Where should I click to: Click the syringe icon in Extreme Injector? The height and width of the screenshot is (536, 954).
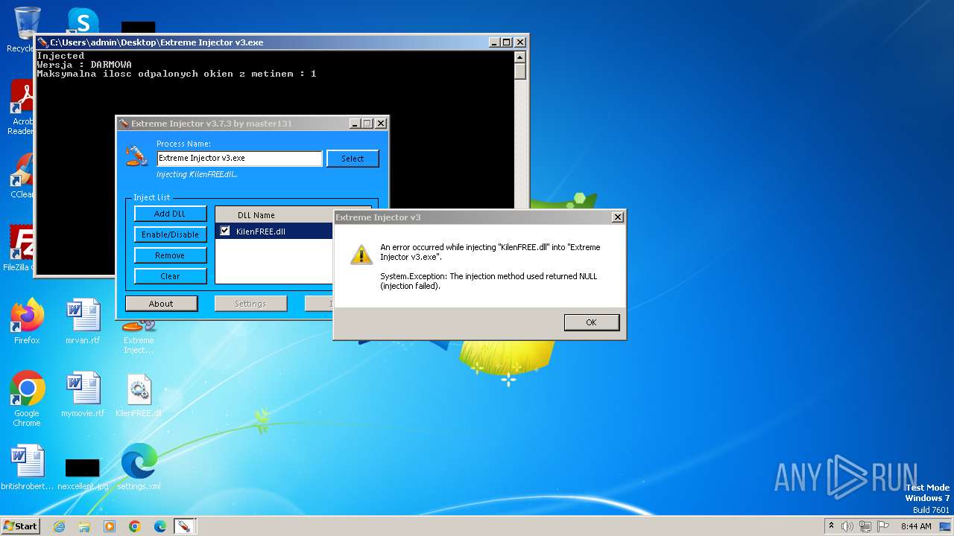pos(136,155)
